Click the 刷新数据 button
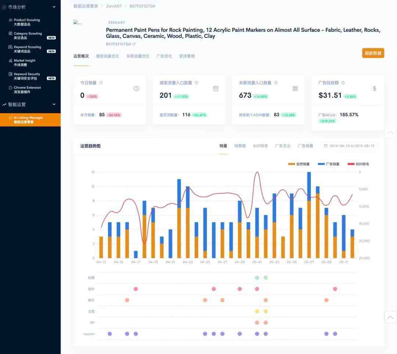The width and height of the screenshot is (397, 354). (373, 53)
